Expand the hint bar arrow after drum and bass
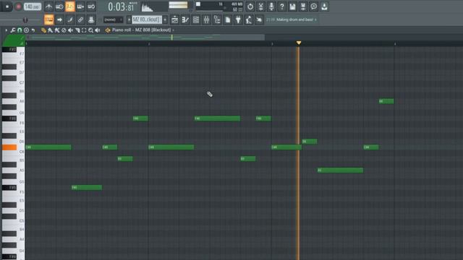463x260 pixels. [315, 19]
